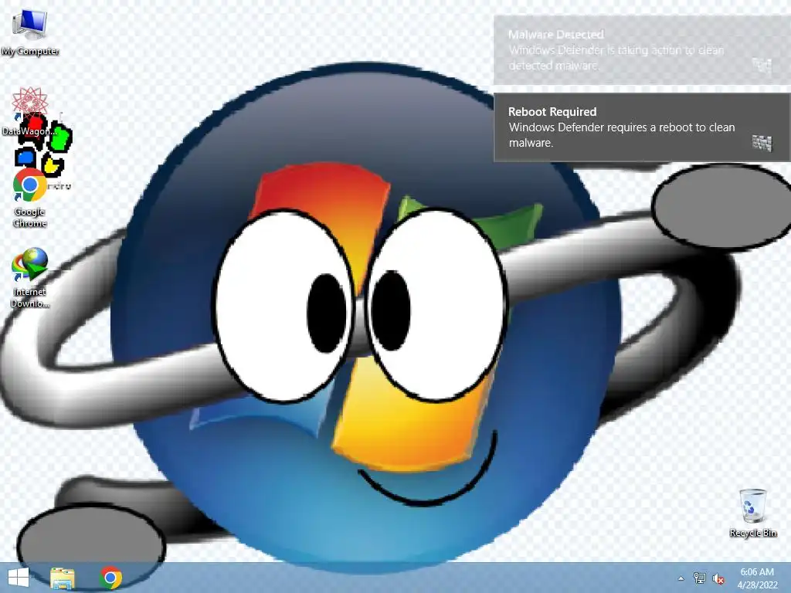Select the DataWagon desktop shortcut
791x593 pixels.
coord(29,111)
